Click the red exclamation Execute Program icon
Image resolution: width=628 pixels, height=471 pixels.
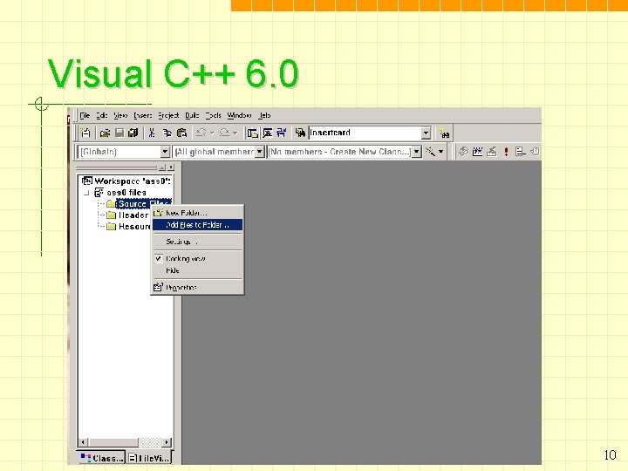(x=506, y=152)
